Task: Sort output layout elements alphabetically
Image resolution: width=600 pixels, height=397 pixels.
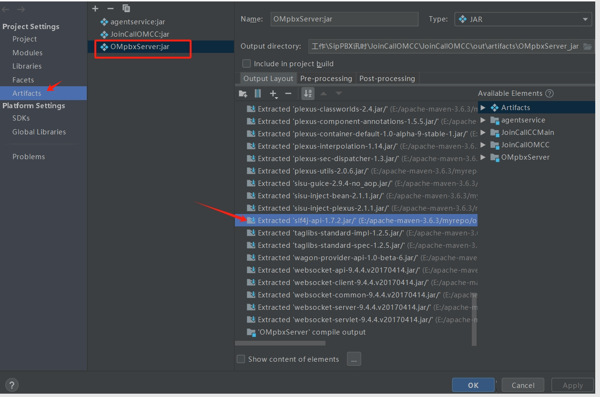Action: [x=307, y=93]
